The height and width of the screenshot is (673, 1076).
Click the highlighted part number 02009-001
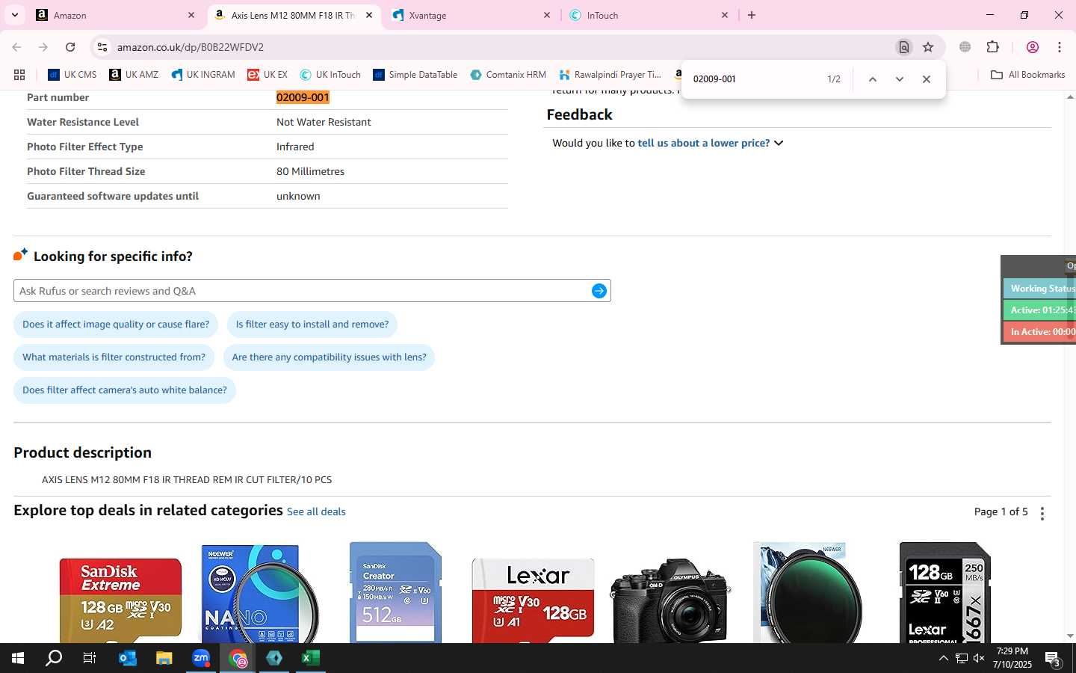303,97
